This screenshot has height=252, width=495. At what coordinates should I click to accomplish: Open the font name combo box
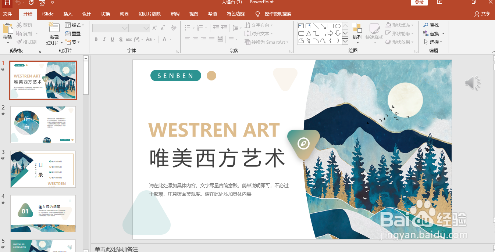[110, 28]
